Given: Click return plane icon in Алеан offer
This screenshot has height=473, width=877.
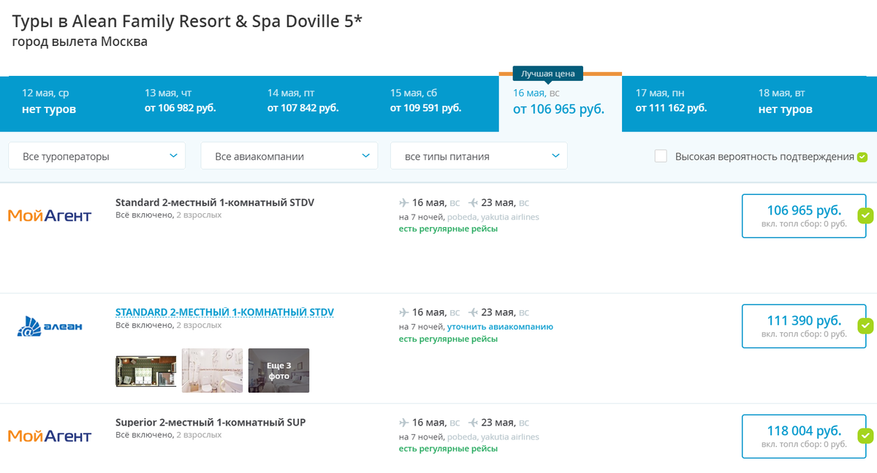Looking at the screenshot, I should tap(473, 312).
